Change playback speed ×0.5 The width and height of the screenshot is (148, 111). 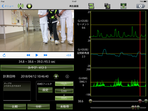(x=69, y=55)
